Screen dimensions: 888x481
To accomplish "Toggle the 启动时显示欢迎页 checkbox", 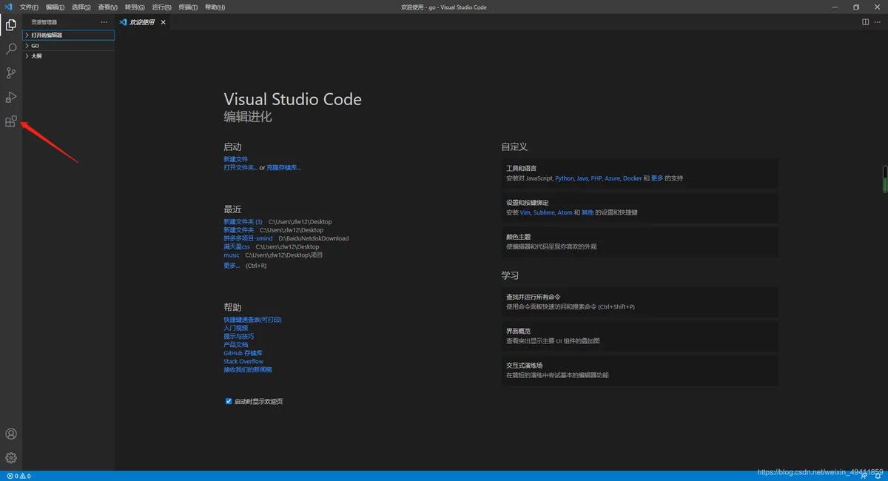I will [x=229, y=401].
